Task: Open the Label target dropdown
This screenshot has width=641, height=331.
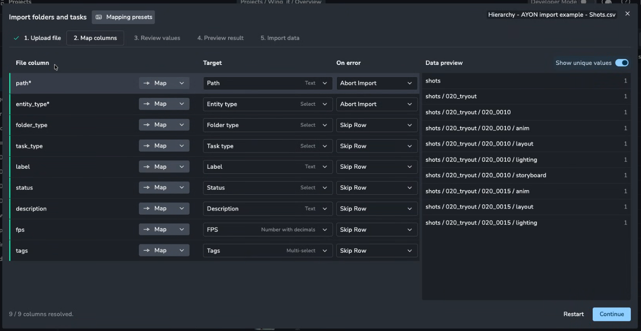Action: tap(268, 166)
